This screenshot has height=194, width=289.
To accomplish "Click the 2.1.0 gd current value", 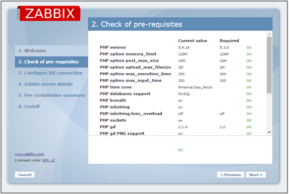I will point(183,127).
